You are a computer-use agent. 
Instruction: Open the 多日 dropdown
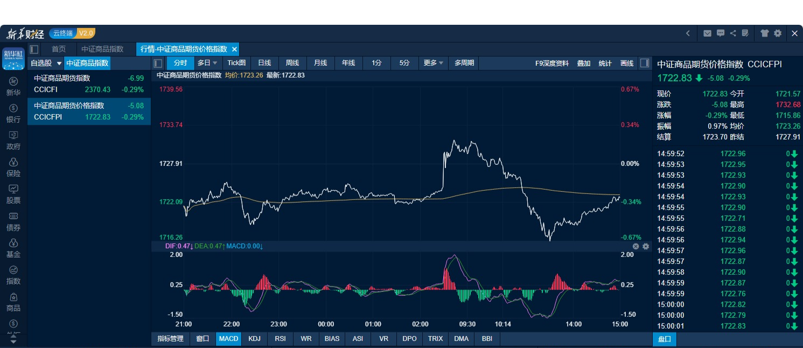(207, 63)
